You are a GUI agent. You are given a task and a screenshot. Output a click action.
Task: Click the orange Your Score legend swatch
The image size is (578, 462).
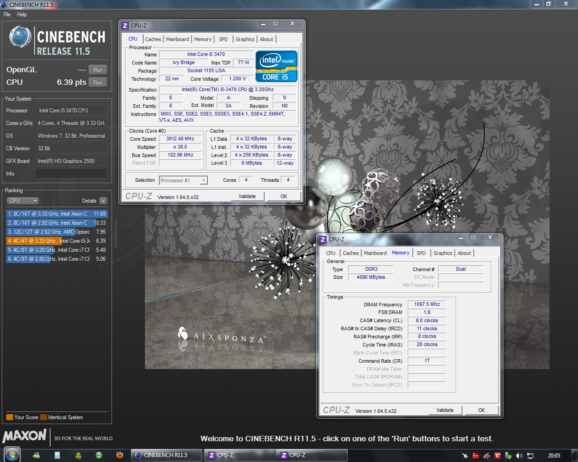[9, 417]
